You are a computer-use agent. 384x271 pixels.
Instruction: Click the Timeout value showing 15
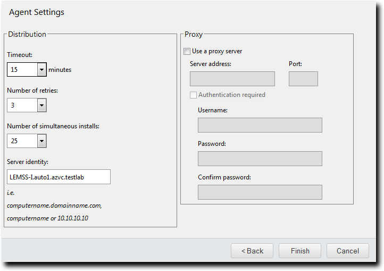tap(22, 70)
